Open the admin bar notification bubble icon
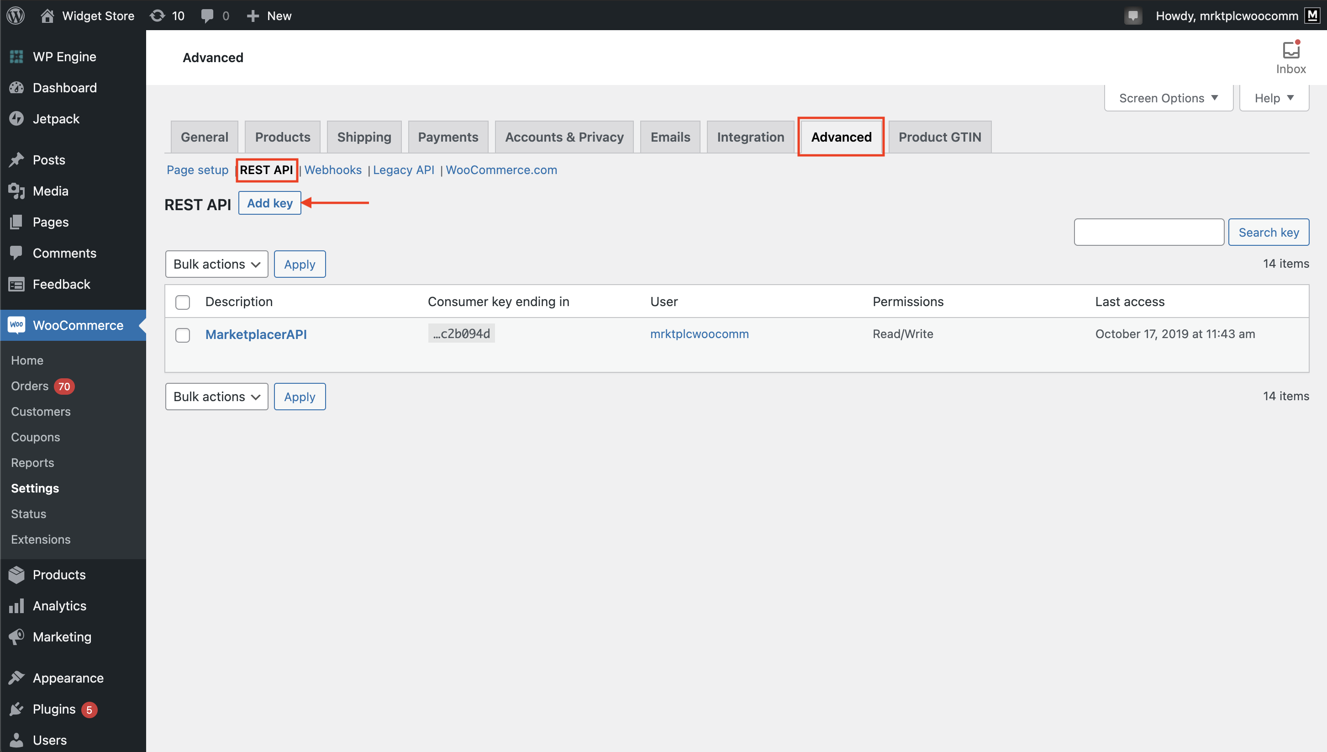 (1133, 16)
